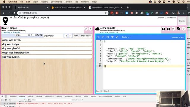Go to previous seed with left arrow
The width and height of the screenshot is (190, 107).
click(x=66, y=36)
